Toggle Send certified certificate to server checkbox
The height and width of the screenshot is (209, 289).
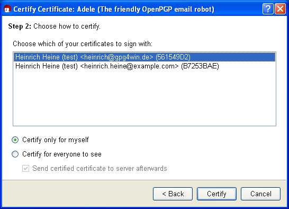pos(25,169)
